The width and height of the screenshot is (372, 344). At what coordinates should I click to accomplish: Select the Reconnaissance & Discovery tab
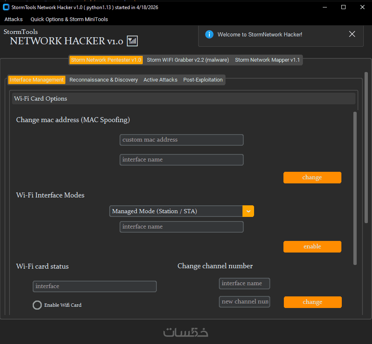click(x=103, y=80)
